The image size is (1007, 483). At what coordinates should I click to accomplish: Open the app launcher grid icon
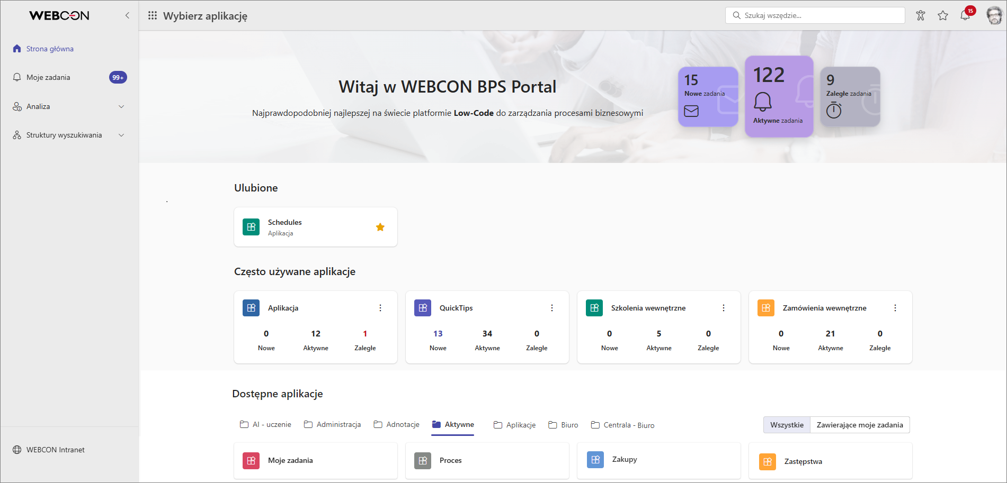pos(153,15)
